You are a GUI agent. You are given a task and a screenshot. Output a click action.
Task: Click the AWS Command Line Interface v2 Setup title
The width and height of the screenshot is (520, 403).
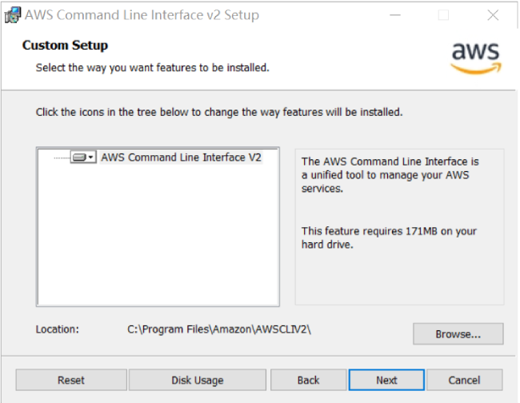[x=142, y=15]
